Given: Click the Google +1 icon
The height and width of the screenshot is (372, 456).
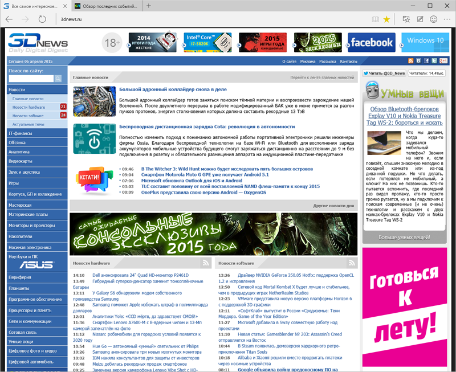Looking at the screenshot, I should 443,61.
